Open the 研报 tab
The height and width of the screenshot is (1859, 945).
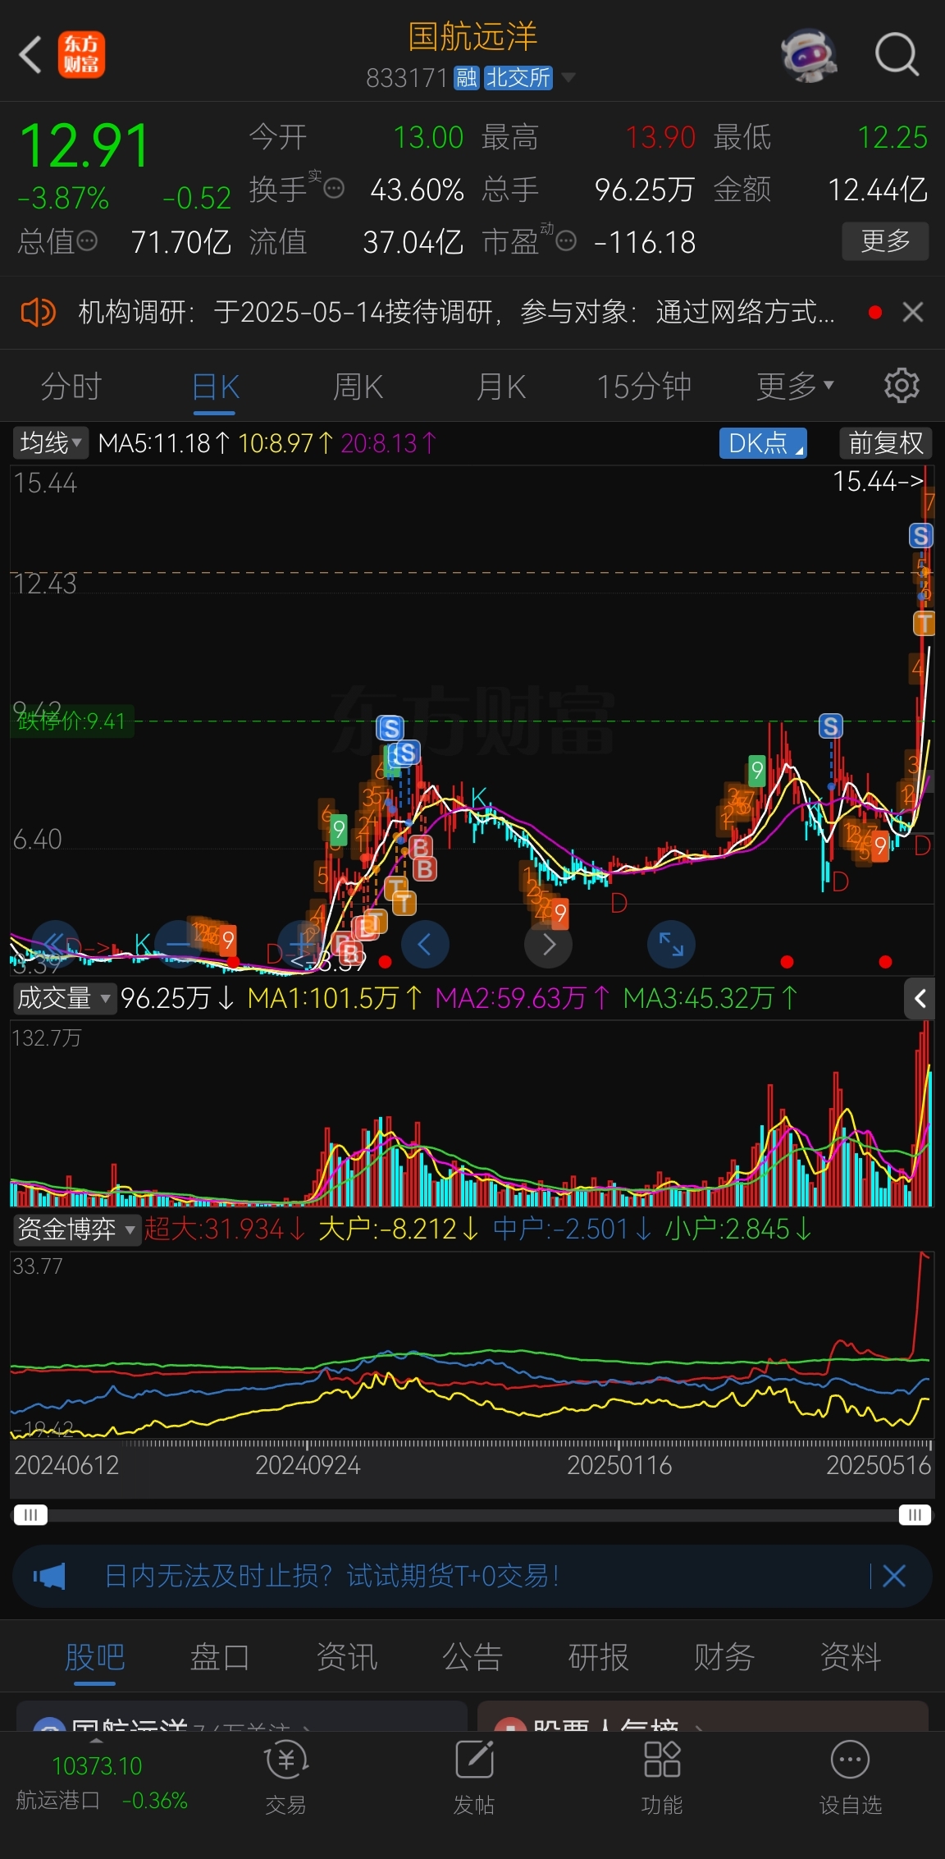(x=599, y=1656)
